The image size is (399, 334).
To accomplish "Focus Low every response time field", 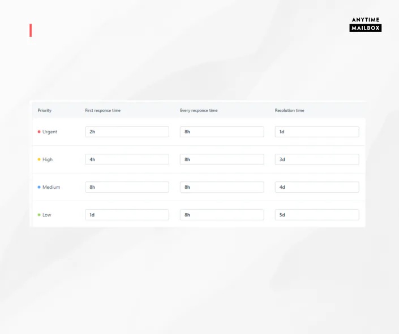I will 222,215.
